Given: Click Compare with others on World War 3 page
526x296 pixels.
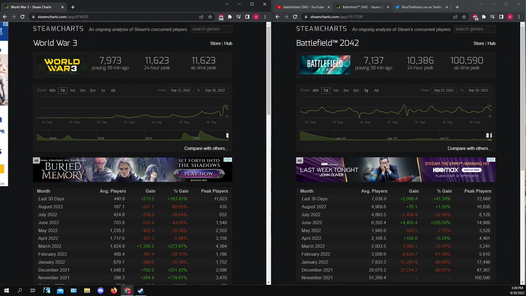Looking at the screenshot, I should point(206,148).
